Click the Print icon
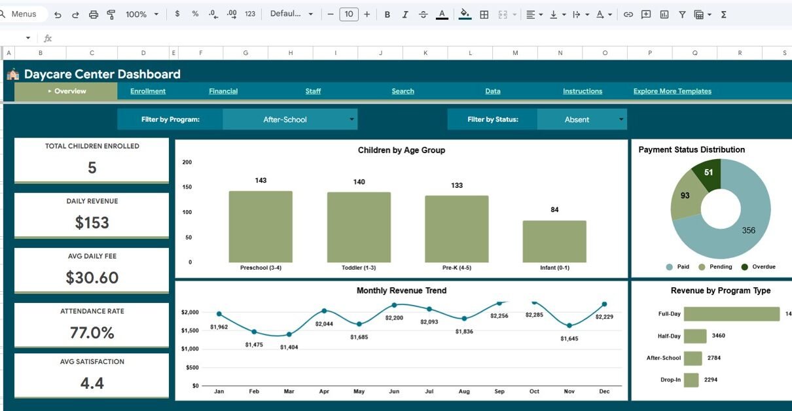 tap(94, 14)
